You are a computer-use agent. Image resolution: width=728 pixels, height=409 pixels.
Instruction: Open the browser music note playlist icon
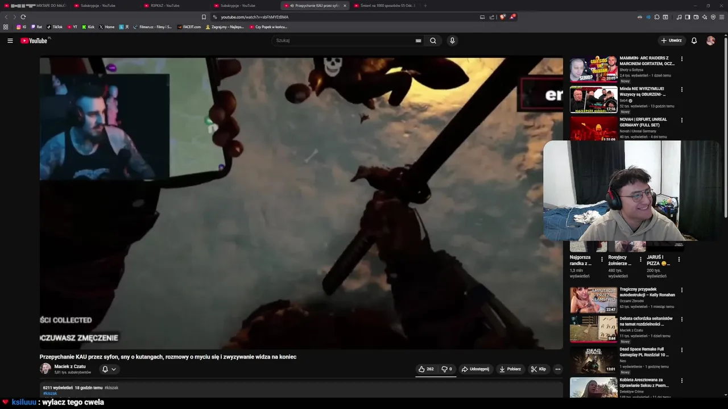(x=679, y=17)
